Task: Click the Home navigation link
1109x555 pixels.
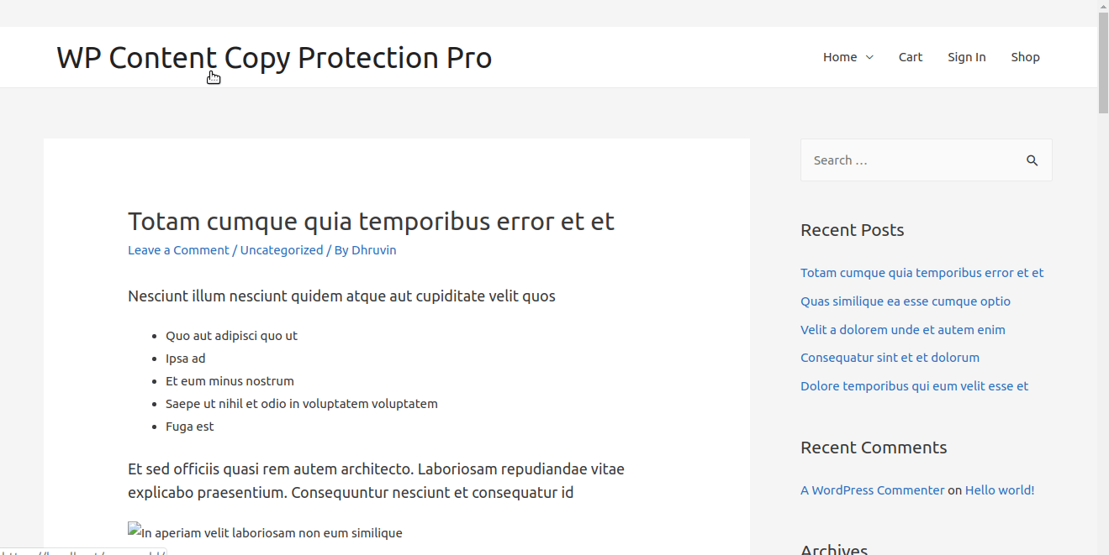Action: (840, 57)
